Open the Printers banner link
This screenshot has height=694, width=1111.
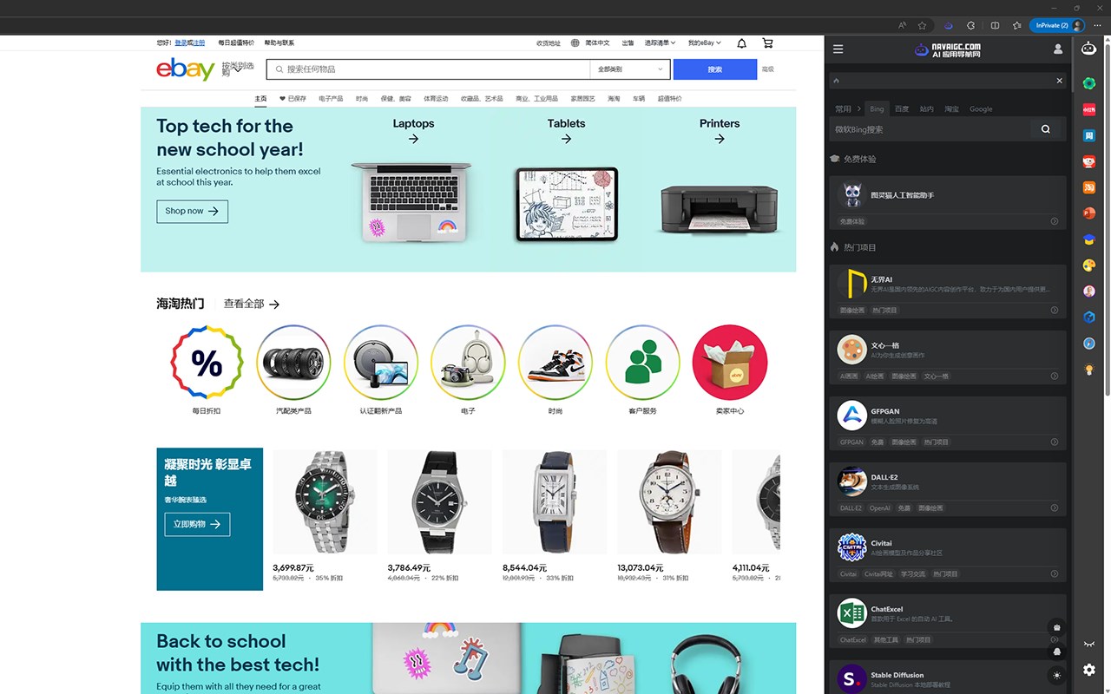pyautogui.click(x=720, y=130)
